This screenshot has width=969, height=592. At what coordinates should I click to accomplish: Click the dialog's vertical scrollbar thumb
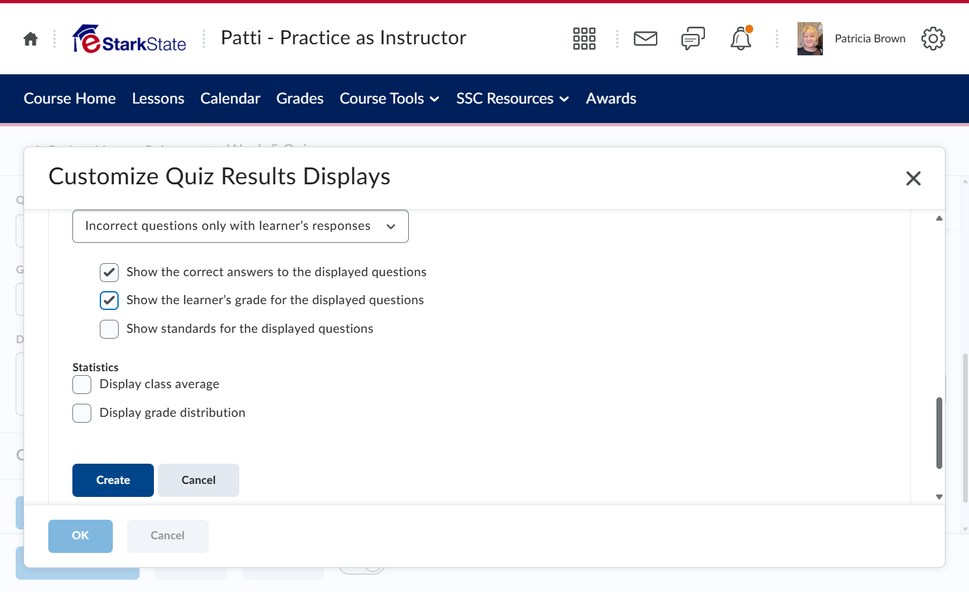939,432
